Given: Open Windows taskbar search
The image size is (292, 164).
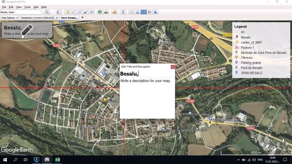Looking at the screenshot, I should click(16, 160).
